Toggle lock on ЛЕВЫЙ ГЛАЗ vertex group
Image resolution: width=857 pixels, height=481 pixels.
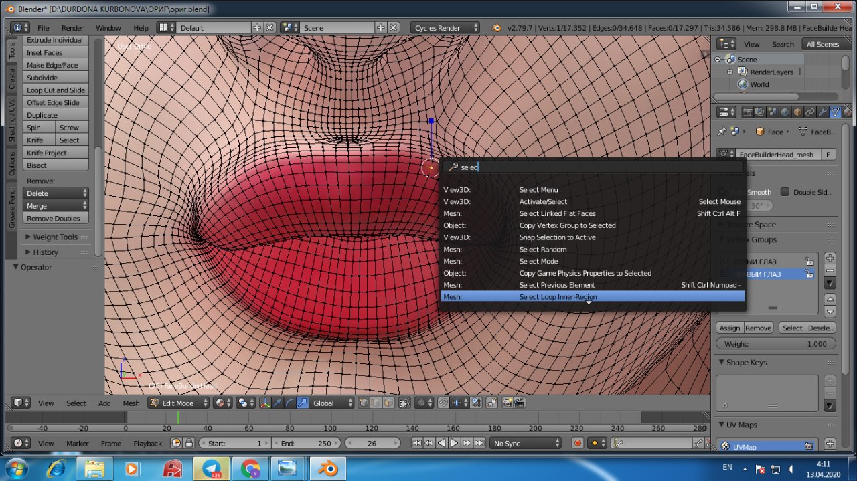pos(809,262)
